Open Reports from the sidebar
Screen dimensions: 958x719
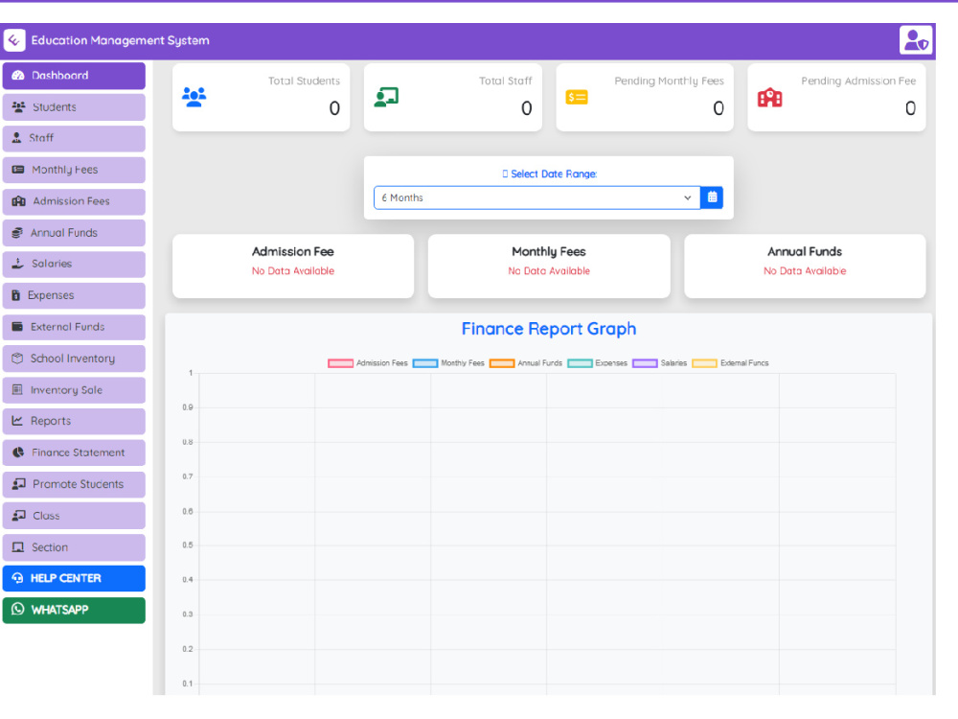[74, 421]
